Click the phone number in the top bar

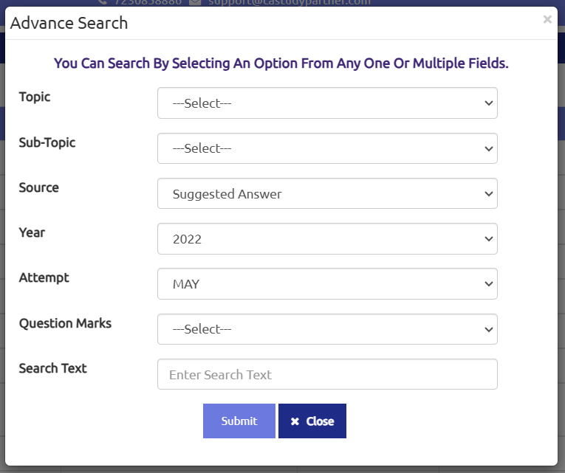[x=148, y=2]
